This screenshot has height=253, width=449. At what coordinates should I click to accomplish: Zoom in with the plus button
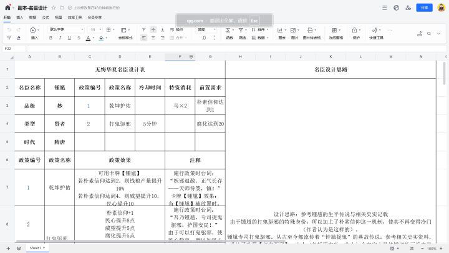coord(441,249)
